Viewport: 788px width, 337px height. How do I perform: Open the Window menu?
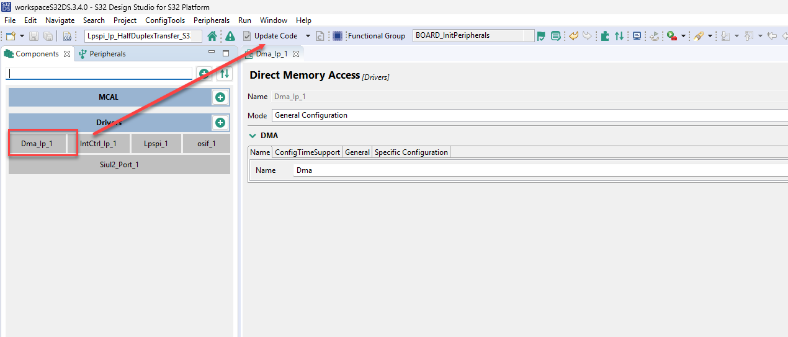point(274,20)
